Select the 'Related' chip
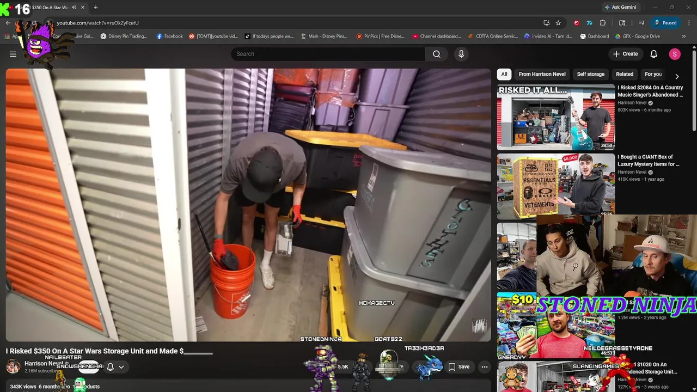The image size is (697, 392). click(625, 74)
